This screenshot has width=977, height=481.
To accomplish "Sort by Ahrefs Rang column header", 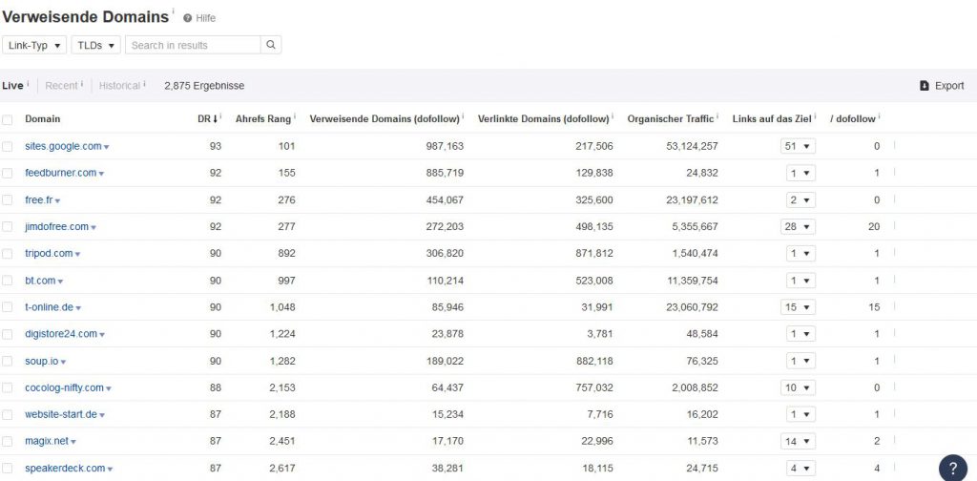I will click(x=263, y=119).
